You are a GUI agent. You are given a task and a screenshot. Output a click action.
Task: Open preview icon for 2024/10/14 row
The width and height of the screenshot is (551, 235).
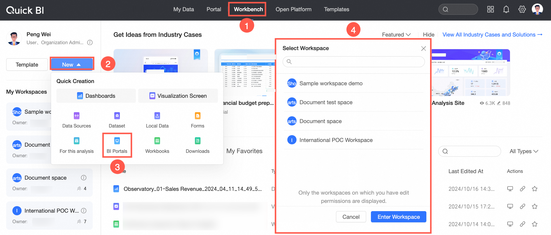point(510,224)
